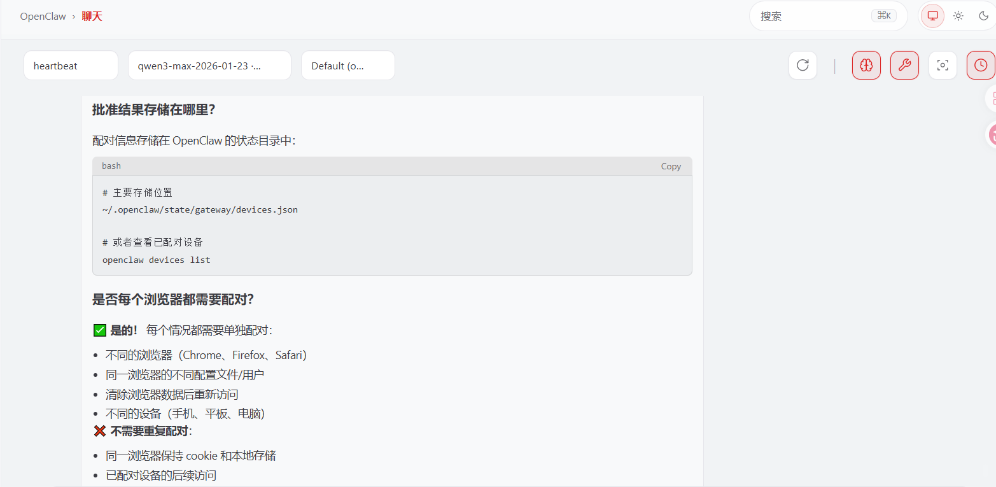Click the 'openclaw devices list' command text
This screenshot has height=487, width=996.
pyautogui.click(x=156, y=260)
